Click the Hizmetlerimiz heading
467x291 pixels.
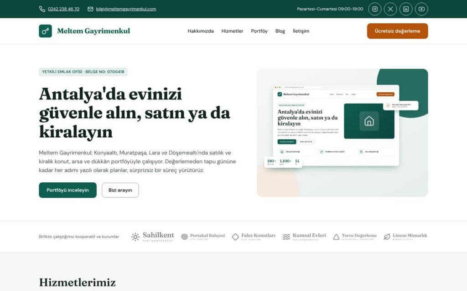tap(77, 282)
